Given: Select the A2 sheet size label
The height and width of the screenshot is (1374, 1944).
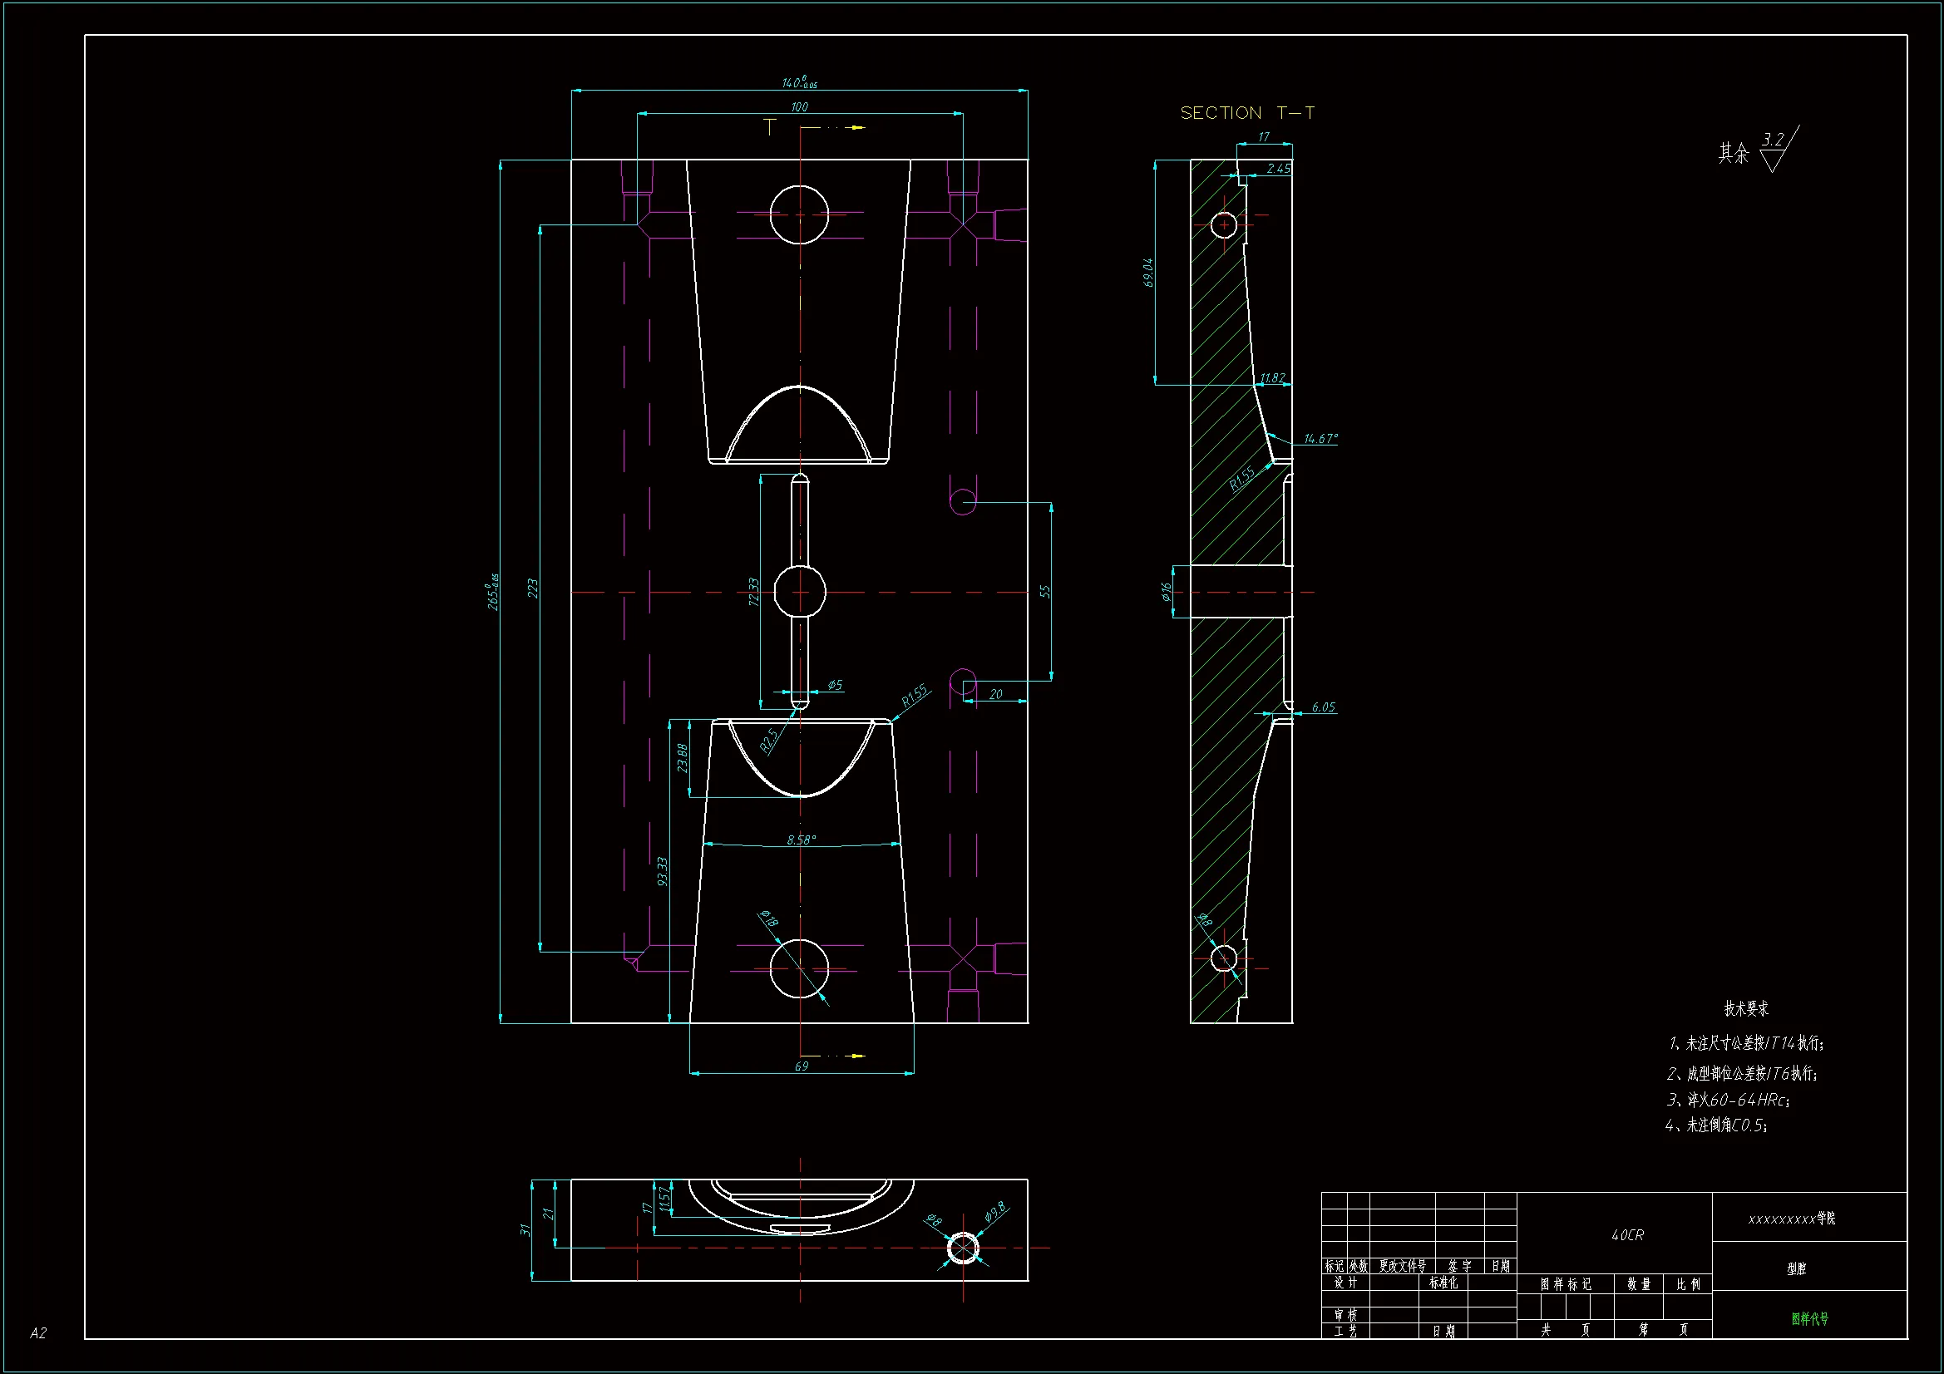Looking at the screenshot, I should 38,1333.
